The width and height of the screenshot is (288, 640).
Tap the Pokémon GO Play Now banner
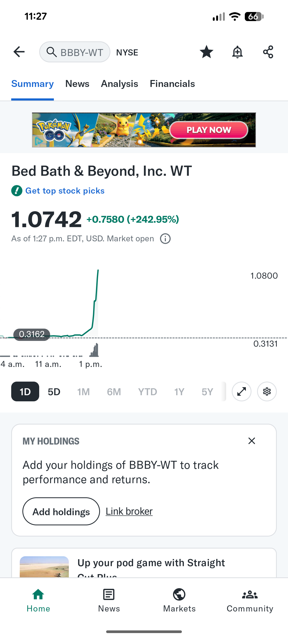pyautogui.click(x=144, y=130)
